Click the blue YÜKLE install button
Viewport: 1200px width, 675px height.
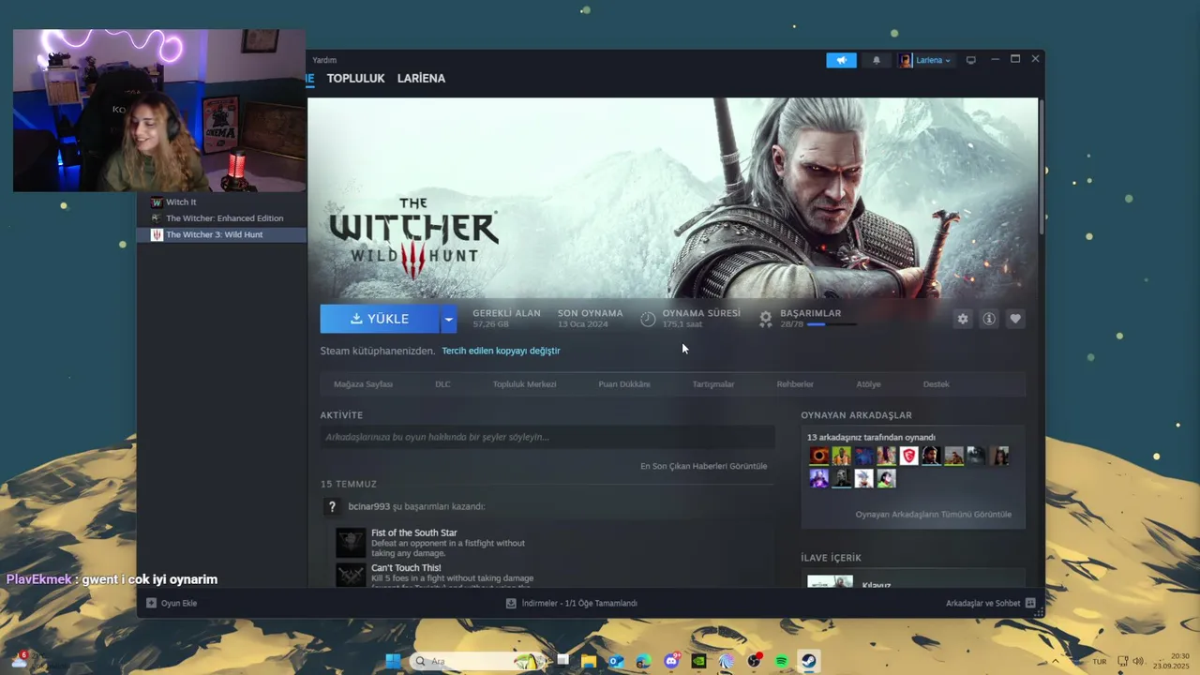(x=380, y=319)
